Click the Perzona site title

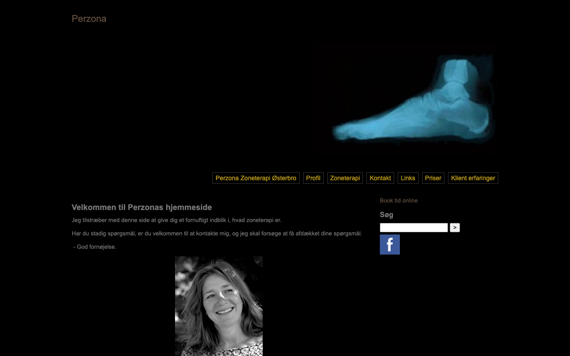tap(89, 19)
